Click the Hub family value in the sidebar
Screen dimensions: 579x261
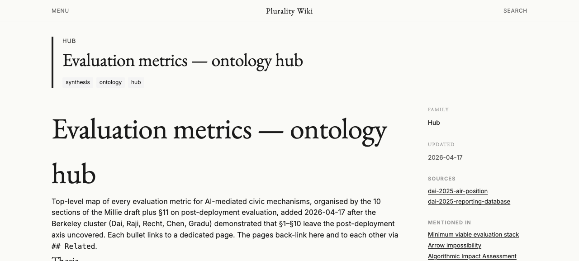point(434,123)
